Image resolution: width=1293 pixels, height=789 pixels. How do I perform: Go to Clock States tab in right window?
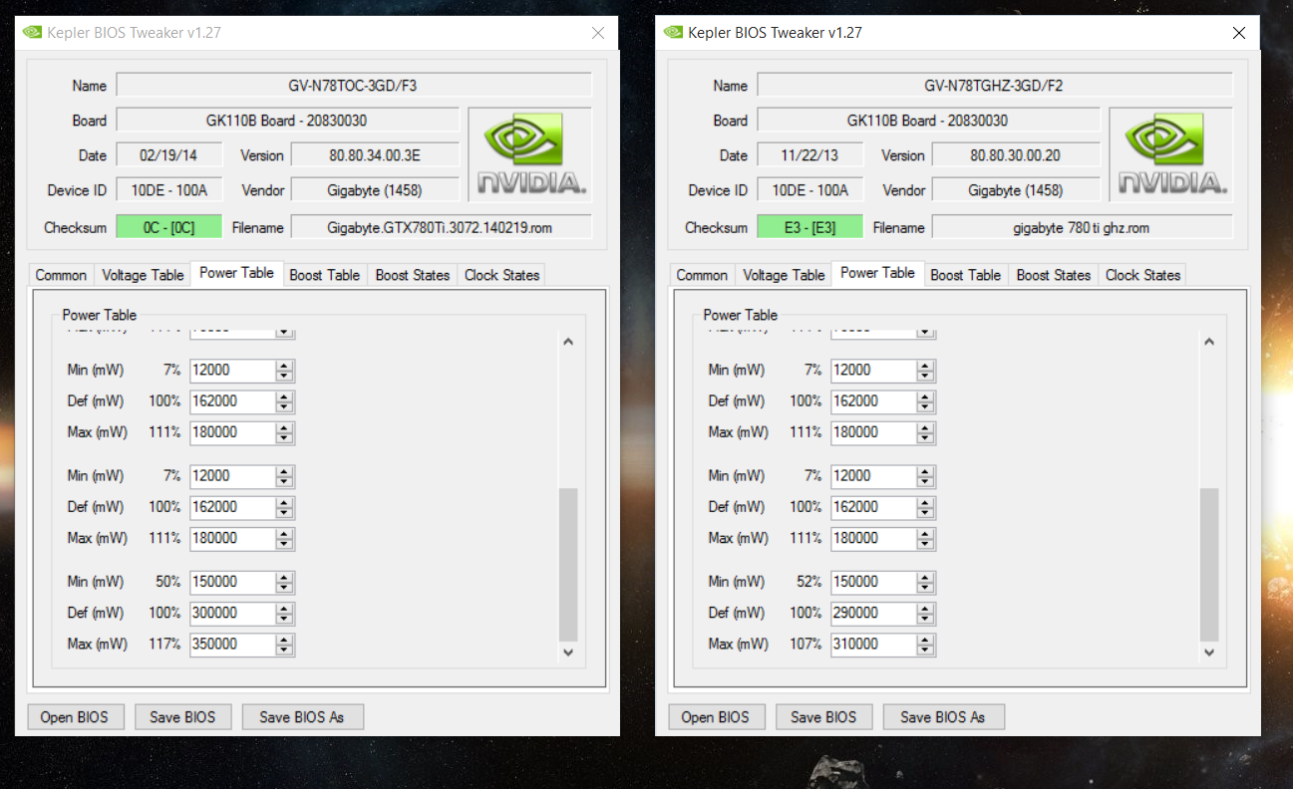point(1142,275)
